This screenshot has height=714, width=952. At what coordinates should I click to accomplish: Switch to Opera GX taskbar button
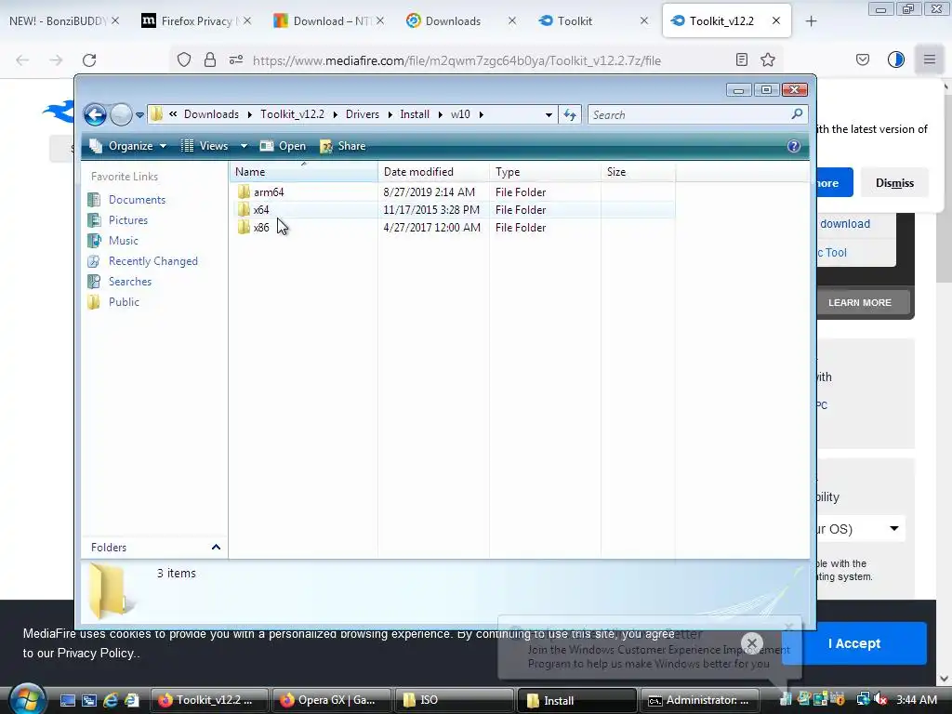[x=332, y=700]
